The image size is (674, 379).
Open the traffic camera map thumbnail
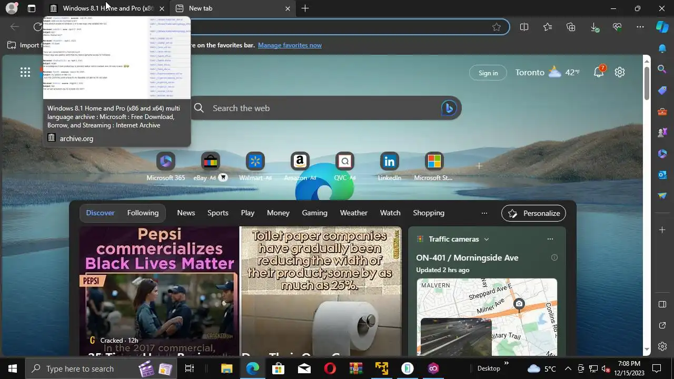pos(487,317)
